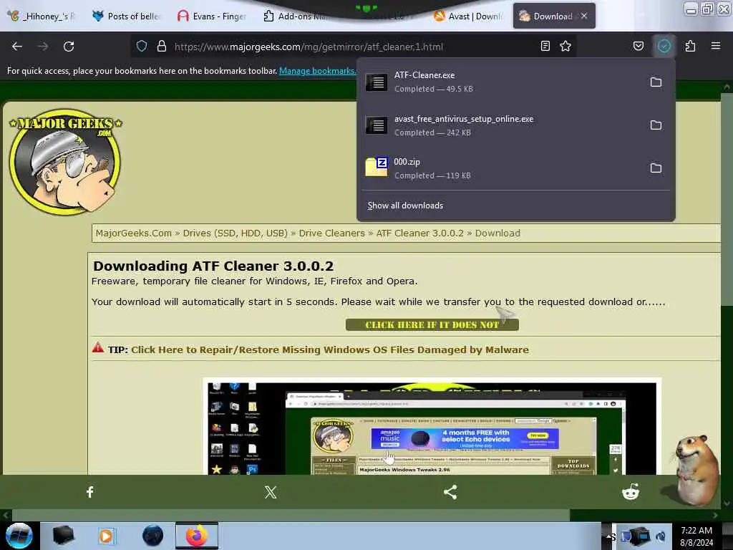
Task: Open the MajorGeeks.Com breadcrumb link
Action: coord(133,233)
